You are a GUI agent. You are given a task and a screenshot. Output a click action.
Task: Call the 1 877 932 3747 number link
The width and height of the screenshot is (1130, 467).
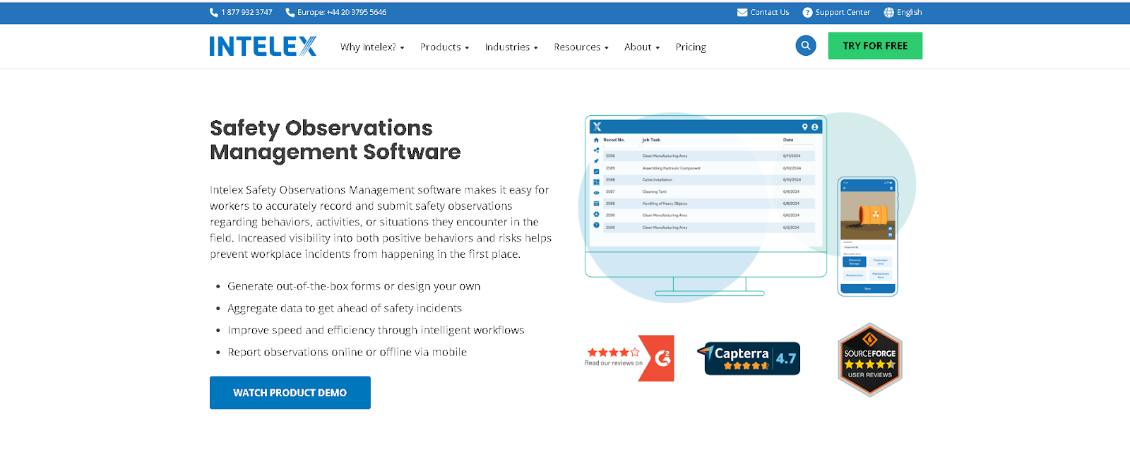click(x=246, y=12)
